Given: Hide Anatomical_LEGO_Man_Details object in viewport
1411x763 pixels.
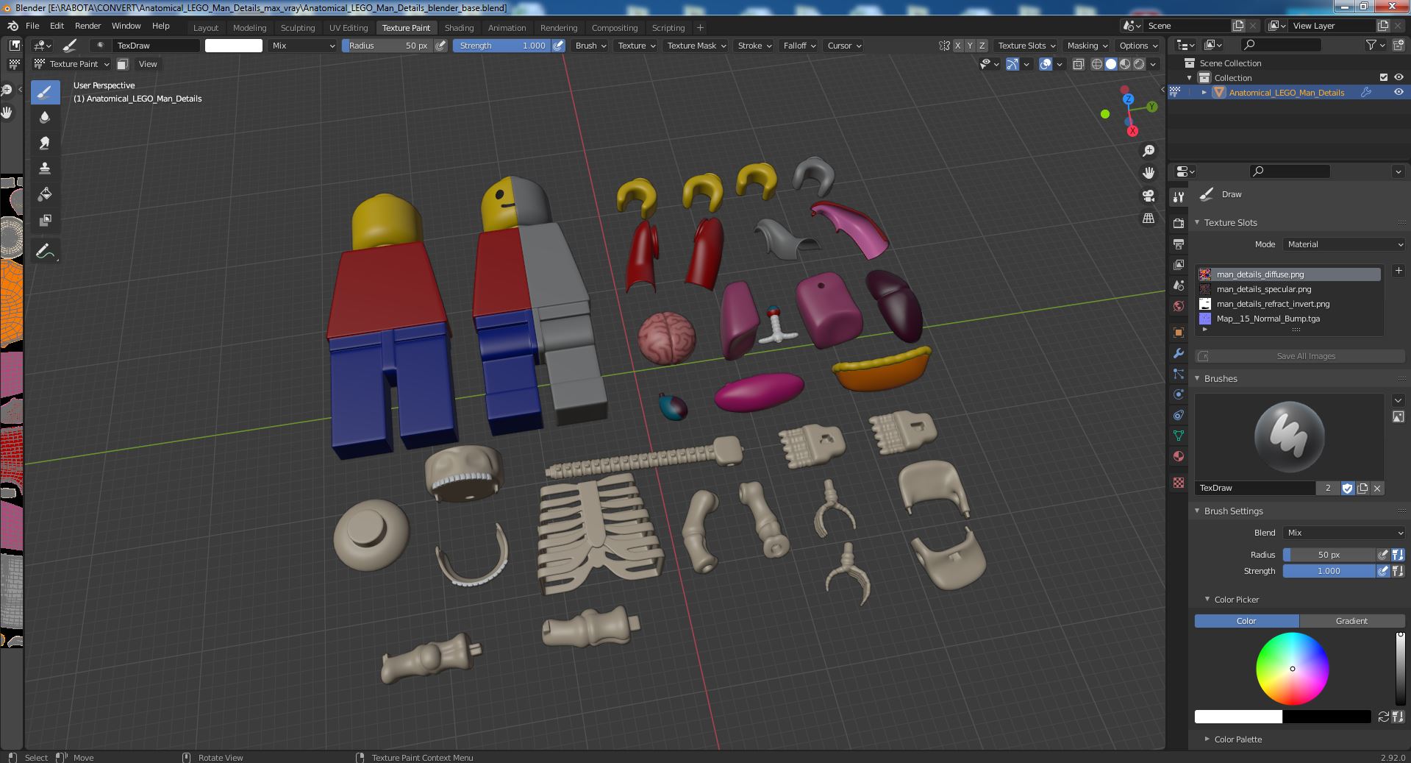Looking at the screenshot, I should coord(1399,92).
